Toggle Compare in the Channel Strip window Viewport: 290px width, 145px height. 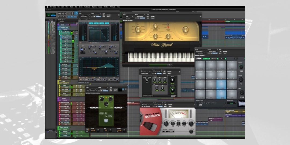coord(99,17)
